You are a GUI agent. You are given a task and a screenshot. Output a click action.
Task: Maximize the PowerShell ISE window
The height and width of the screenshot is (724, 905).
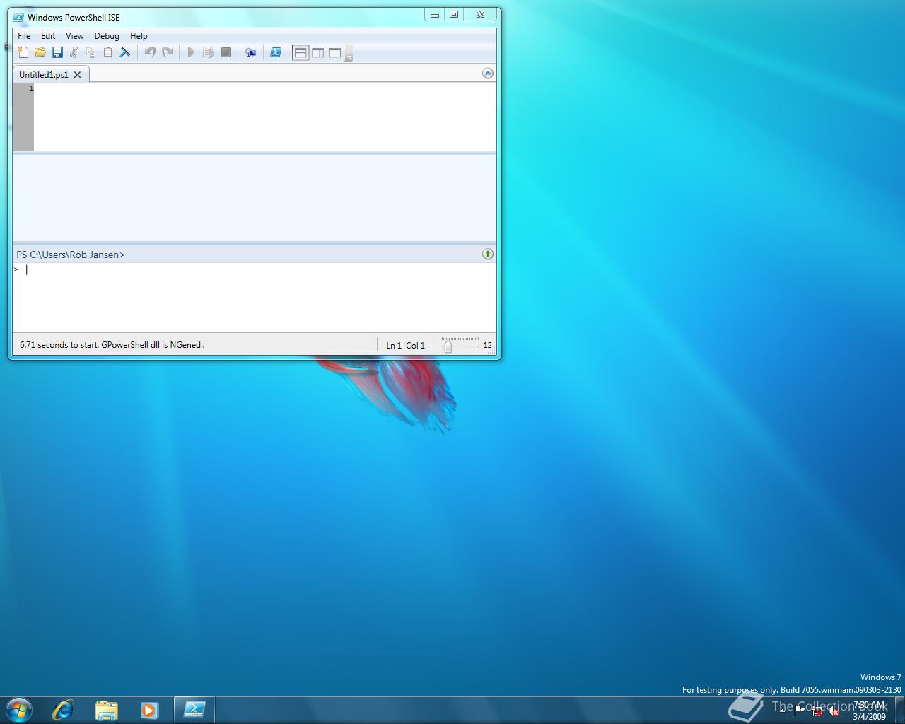454,14
